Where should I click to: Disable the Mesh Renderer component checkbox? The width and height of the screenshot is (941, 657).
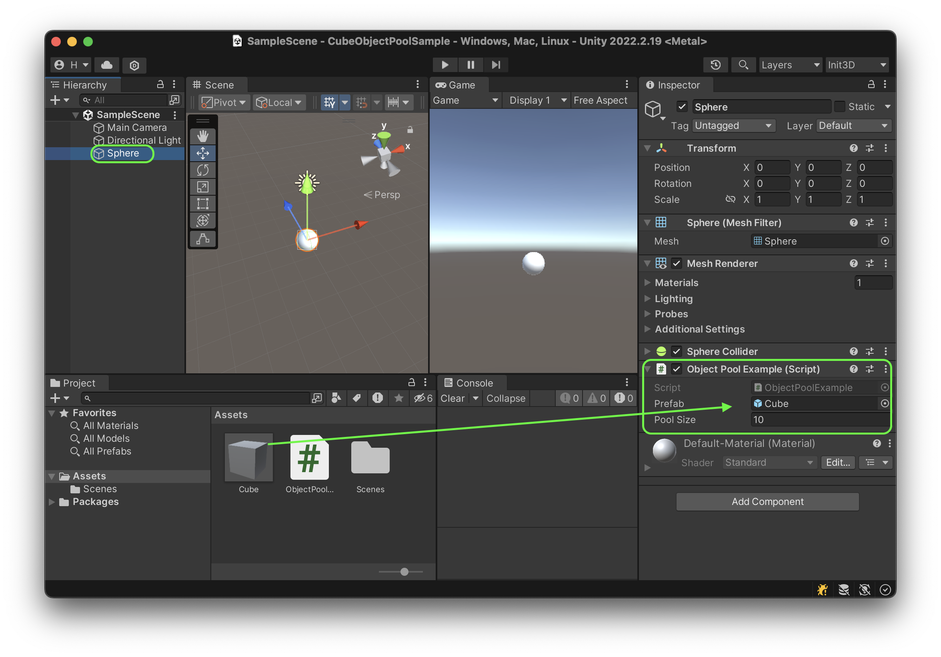pyautogui.click(x=676, y=264)
